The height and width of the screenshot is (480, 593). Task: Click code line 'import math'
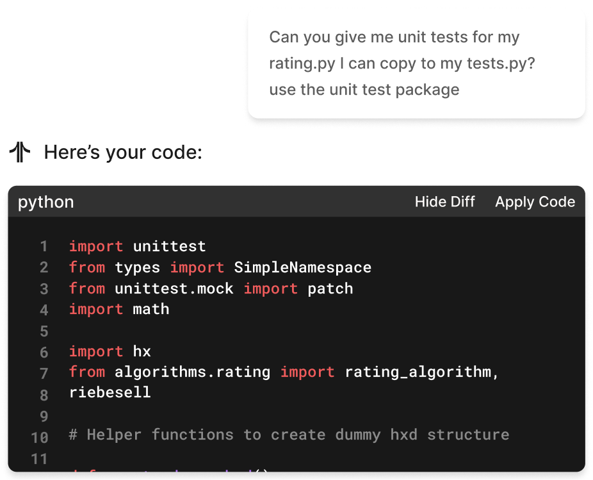pos(119,310)
